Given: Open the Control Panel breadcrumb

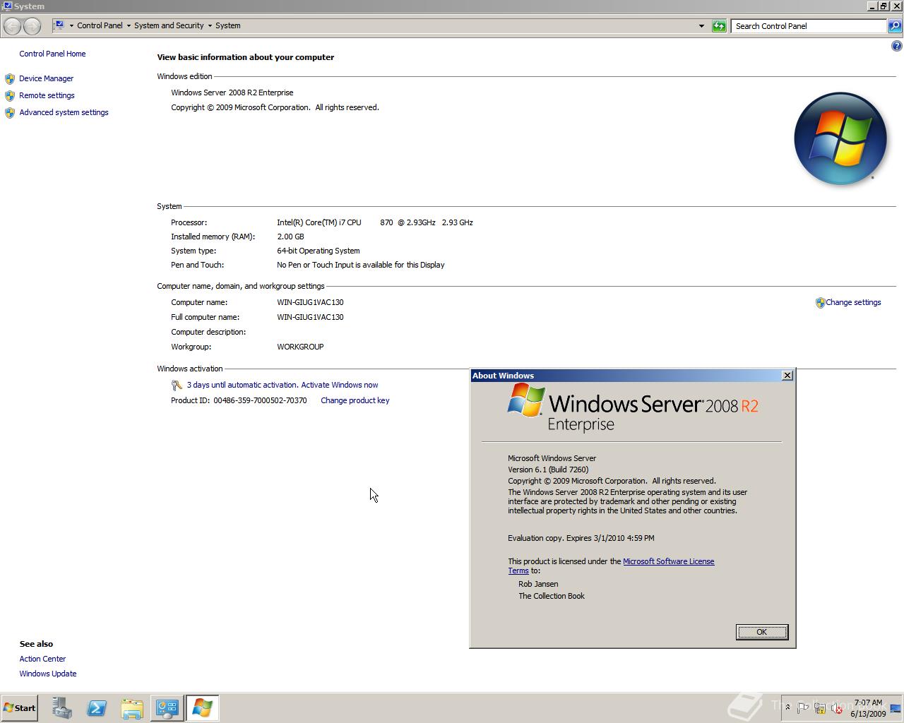Looking at the screenshot, I should (100, 25).
